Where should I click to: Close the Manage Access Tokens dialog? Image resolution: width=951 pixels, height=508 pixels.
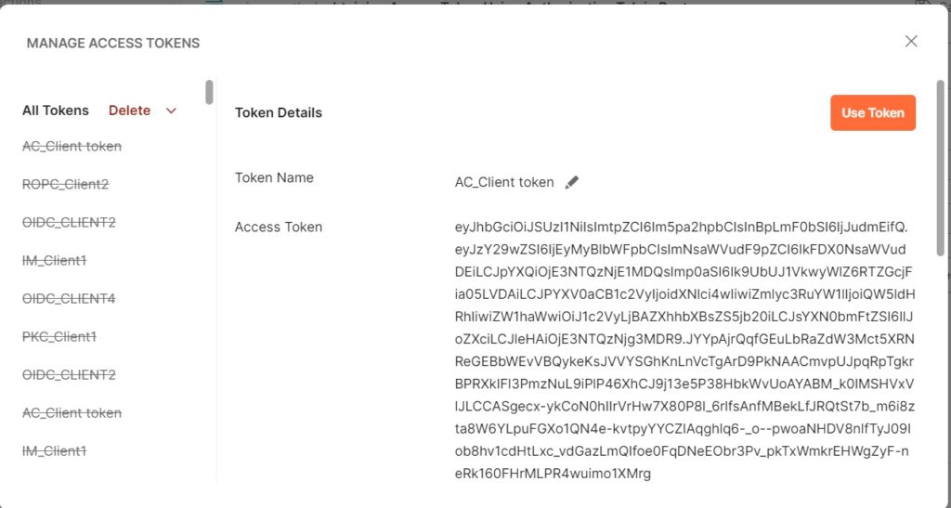coord(911,41)
